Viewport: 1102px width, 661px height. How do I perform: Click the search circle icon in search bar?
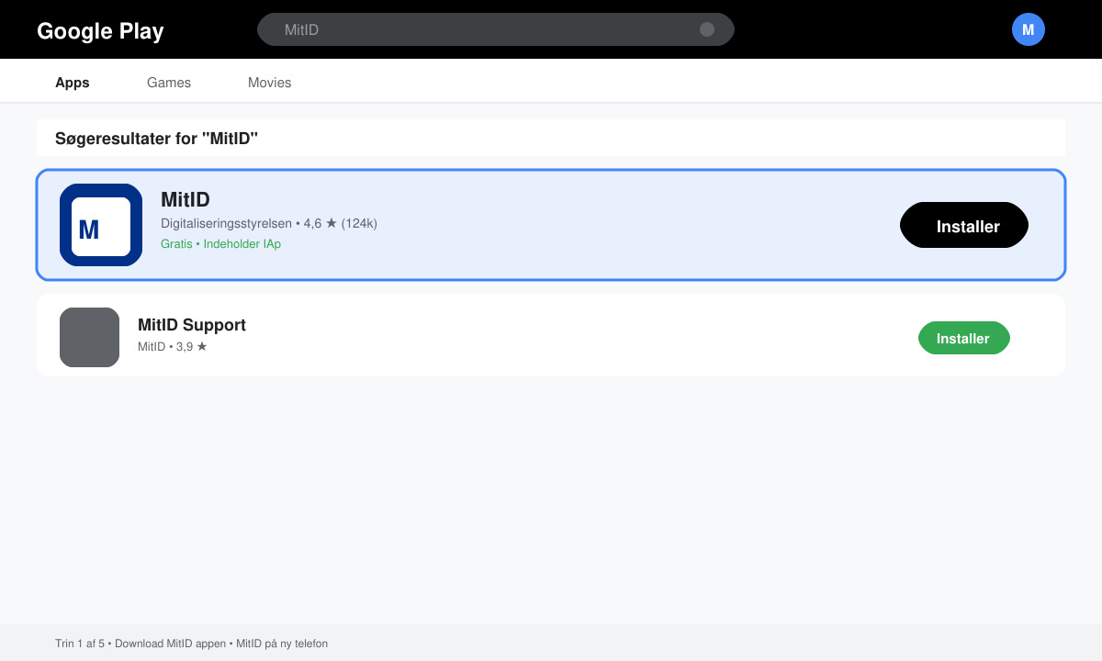(x=707, y=29)
